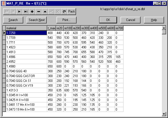This screenshot has height=118, width=168.
Task: Go to first record in navigator
Action: click(6, 11)
